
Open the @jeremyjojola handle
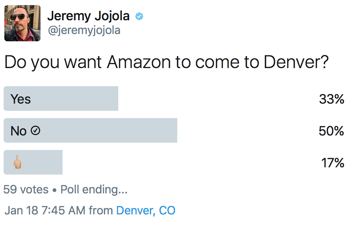tap(84, 30)
